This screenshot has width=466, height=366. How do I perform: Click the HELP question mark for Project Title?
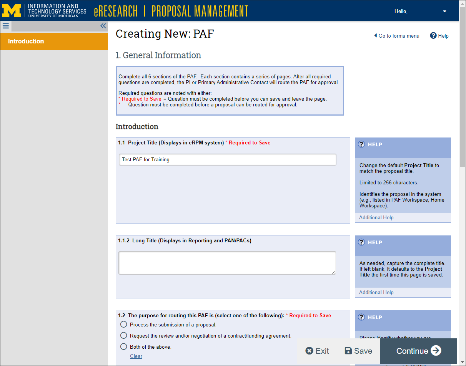361,144
